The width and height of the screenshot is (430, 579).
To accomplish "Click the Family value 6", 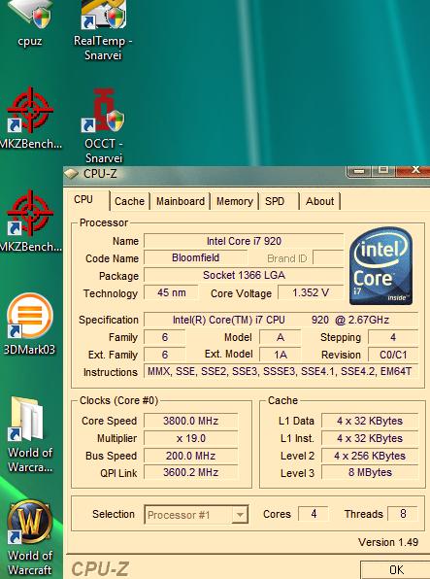I will [165, 337].
